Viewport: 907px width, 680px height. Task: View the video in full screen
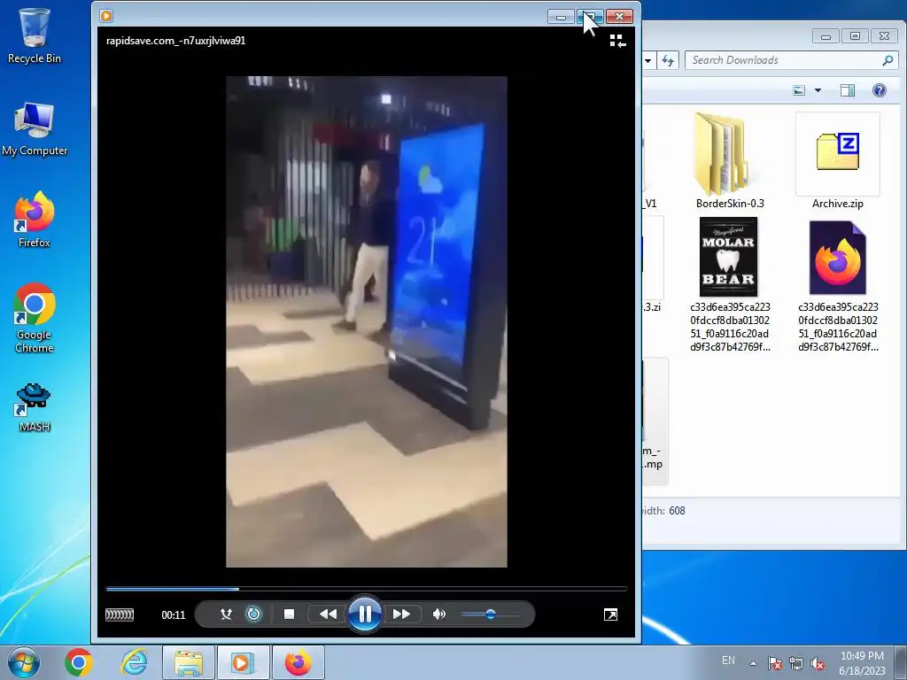(610, 614)
